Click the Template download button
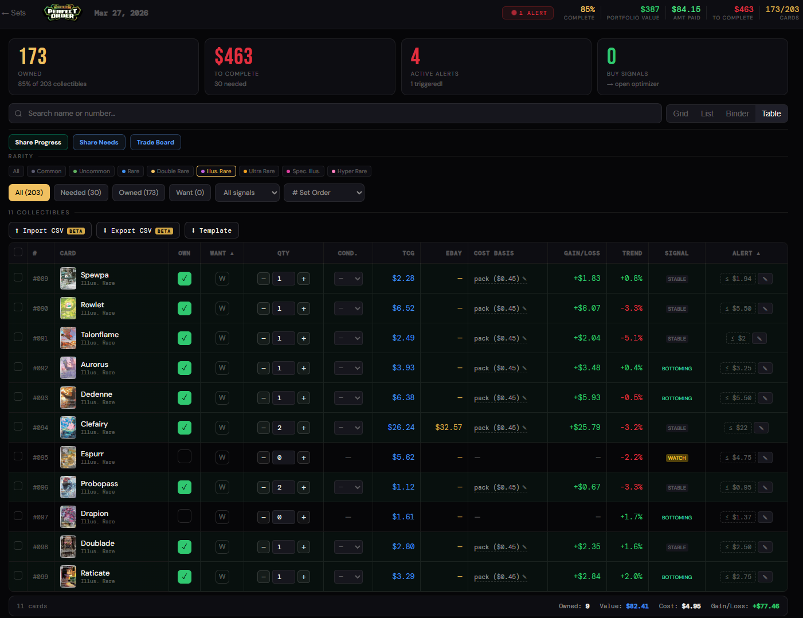The height and width of the screenshot is (618, 803). [211, 230]
